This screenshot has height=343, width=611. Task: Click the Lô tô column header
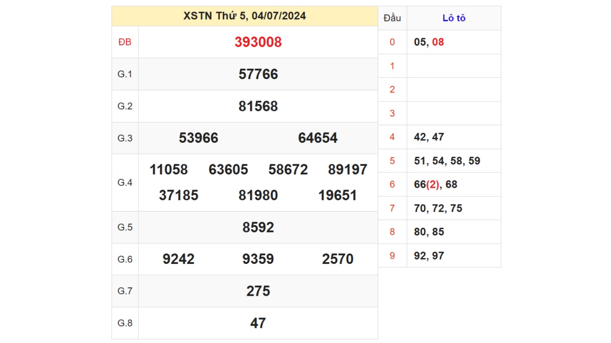[454, 18]
